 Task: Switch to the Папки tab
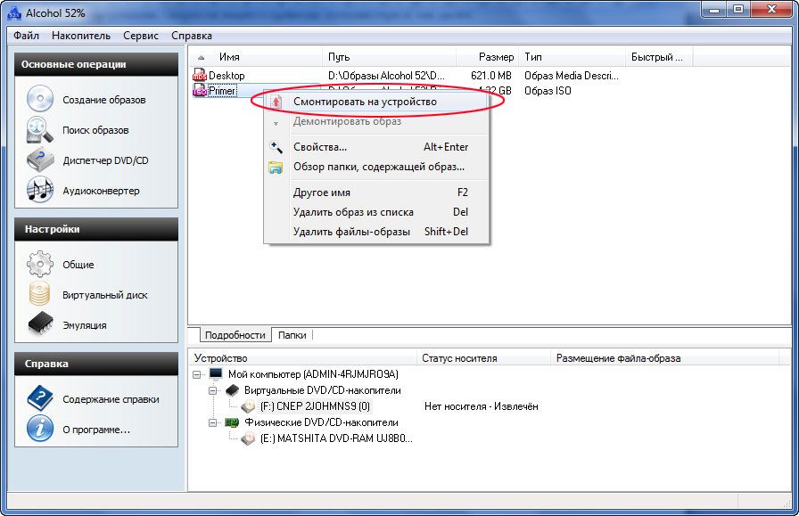292,335
